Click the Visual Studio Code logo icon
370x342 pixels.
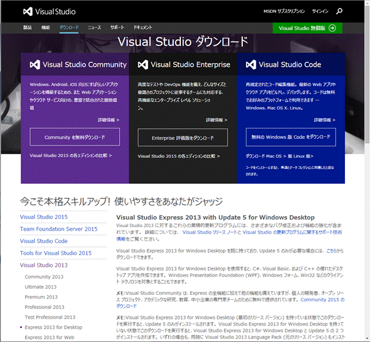[x=251, y=64]
